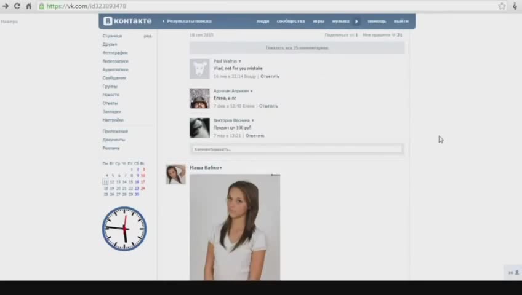Bookmark page using the star icon
The width and height of the screenshot is (522, 295).
coord(502,6)
